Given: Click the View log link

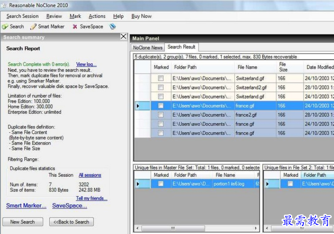Looking at the screenshot, I should (86, 65).
